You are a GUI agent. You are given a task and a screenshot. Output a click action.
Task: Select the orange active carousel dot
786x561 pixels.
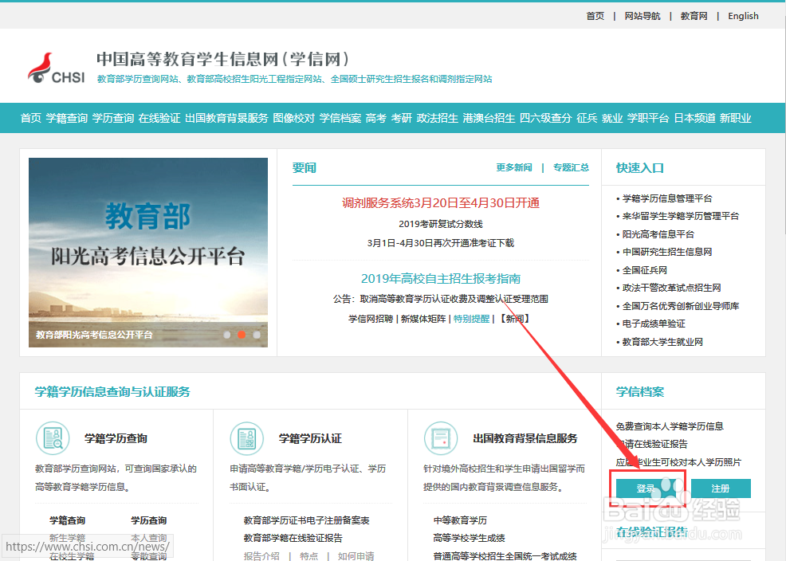pyautogui.click(x=242, y=335)
